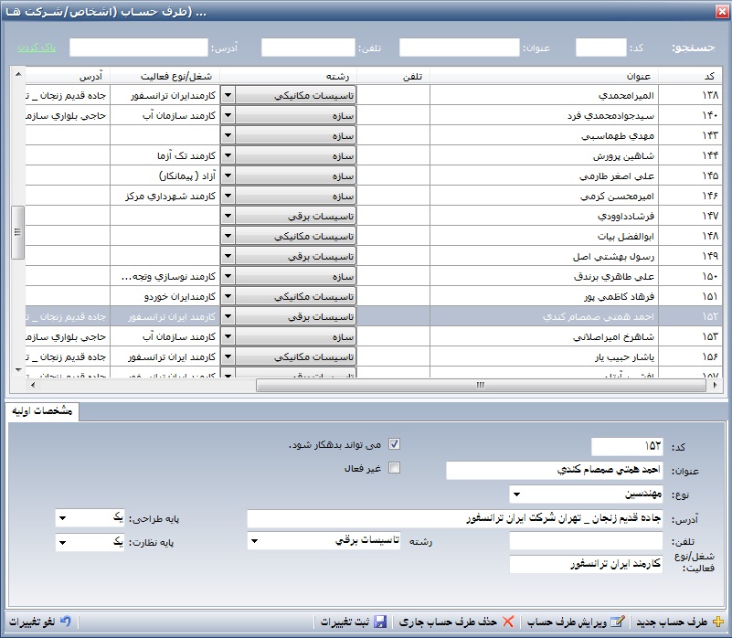Open the 'نوع' dropdown showing مهندسین
Viewport: 732px width, 638px height.
pos(516,494)
